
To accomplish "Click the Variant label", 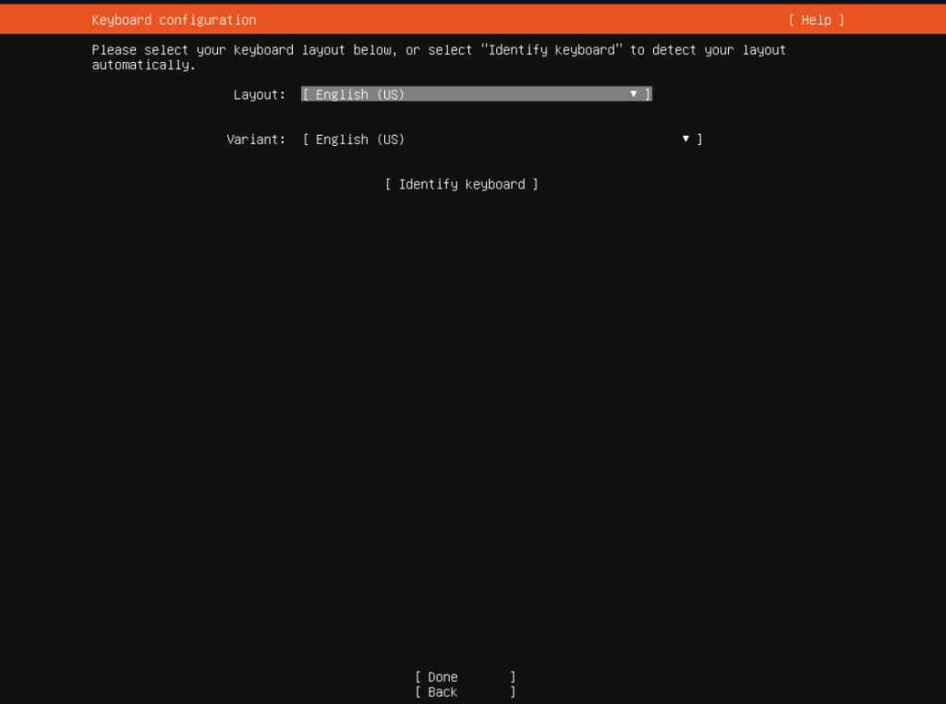I will [256, 139].
